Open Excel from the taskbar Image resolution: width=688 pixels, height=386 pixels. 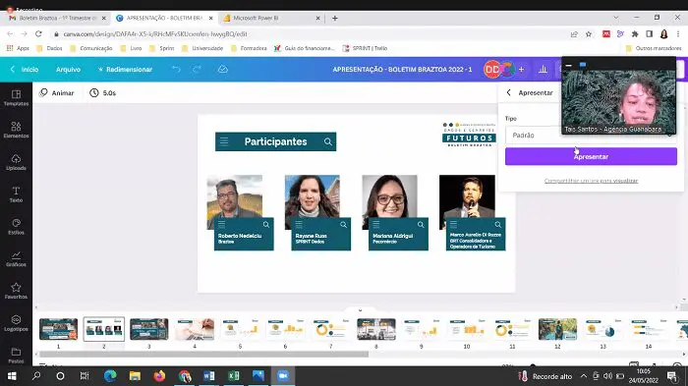click(234, 376)
